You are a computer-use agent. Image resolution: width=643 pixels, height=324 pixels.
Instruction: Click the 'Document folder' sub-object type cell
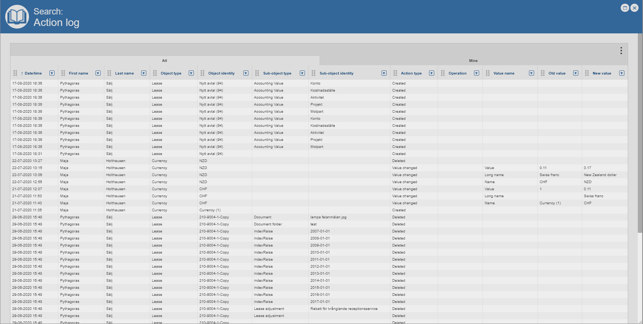point(280,224)
